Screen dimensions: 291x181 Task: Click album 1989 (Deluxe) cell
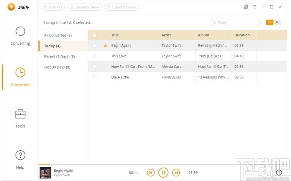tap(209, 56)
